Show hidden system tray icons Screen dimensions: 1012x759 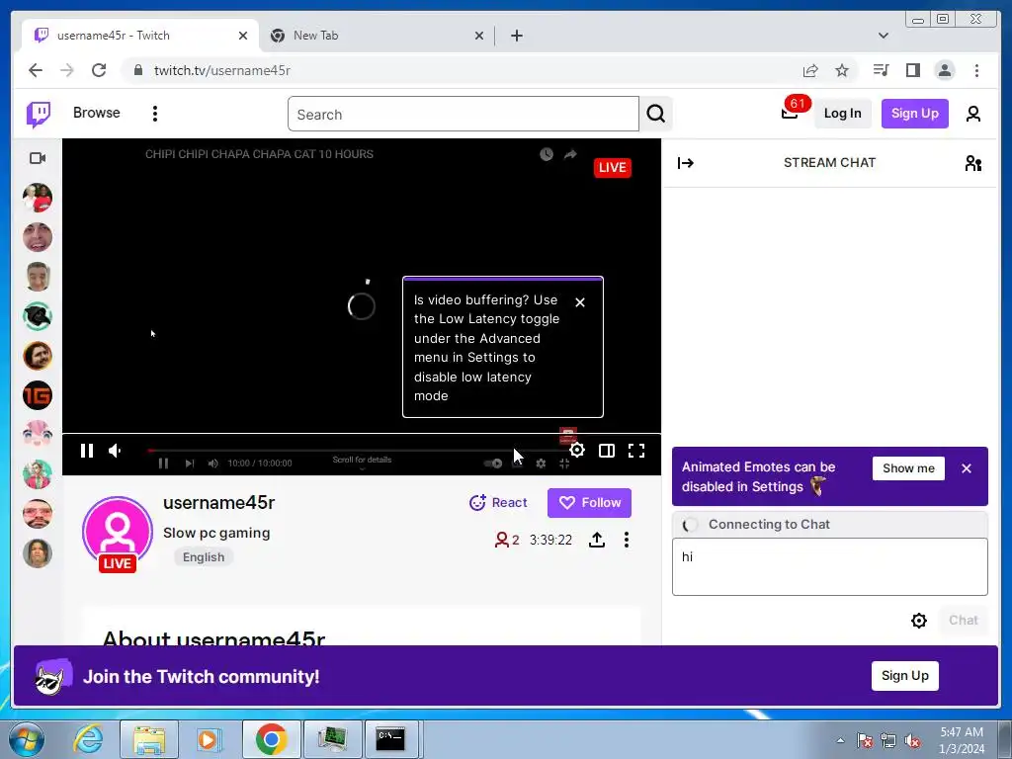click(840, 741)
